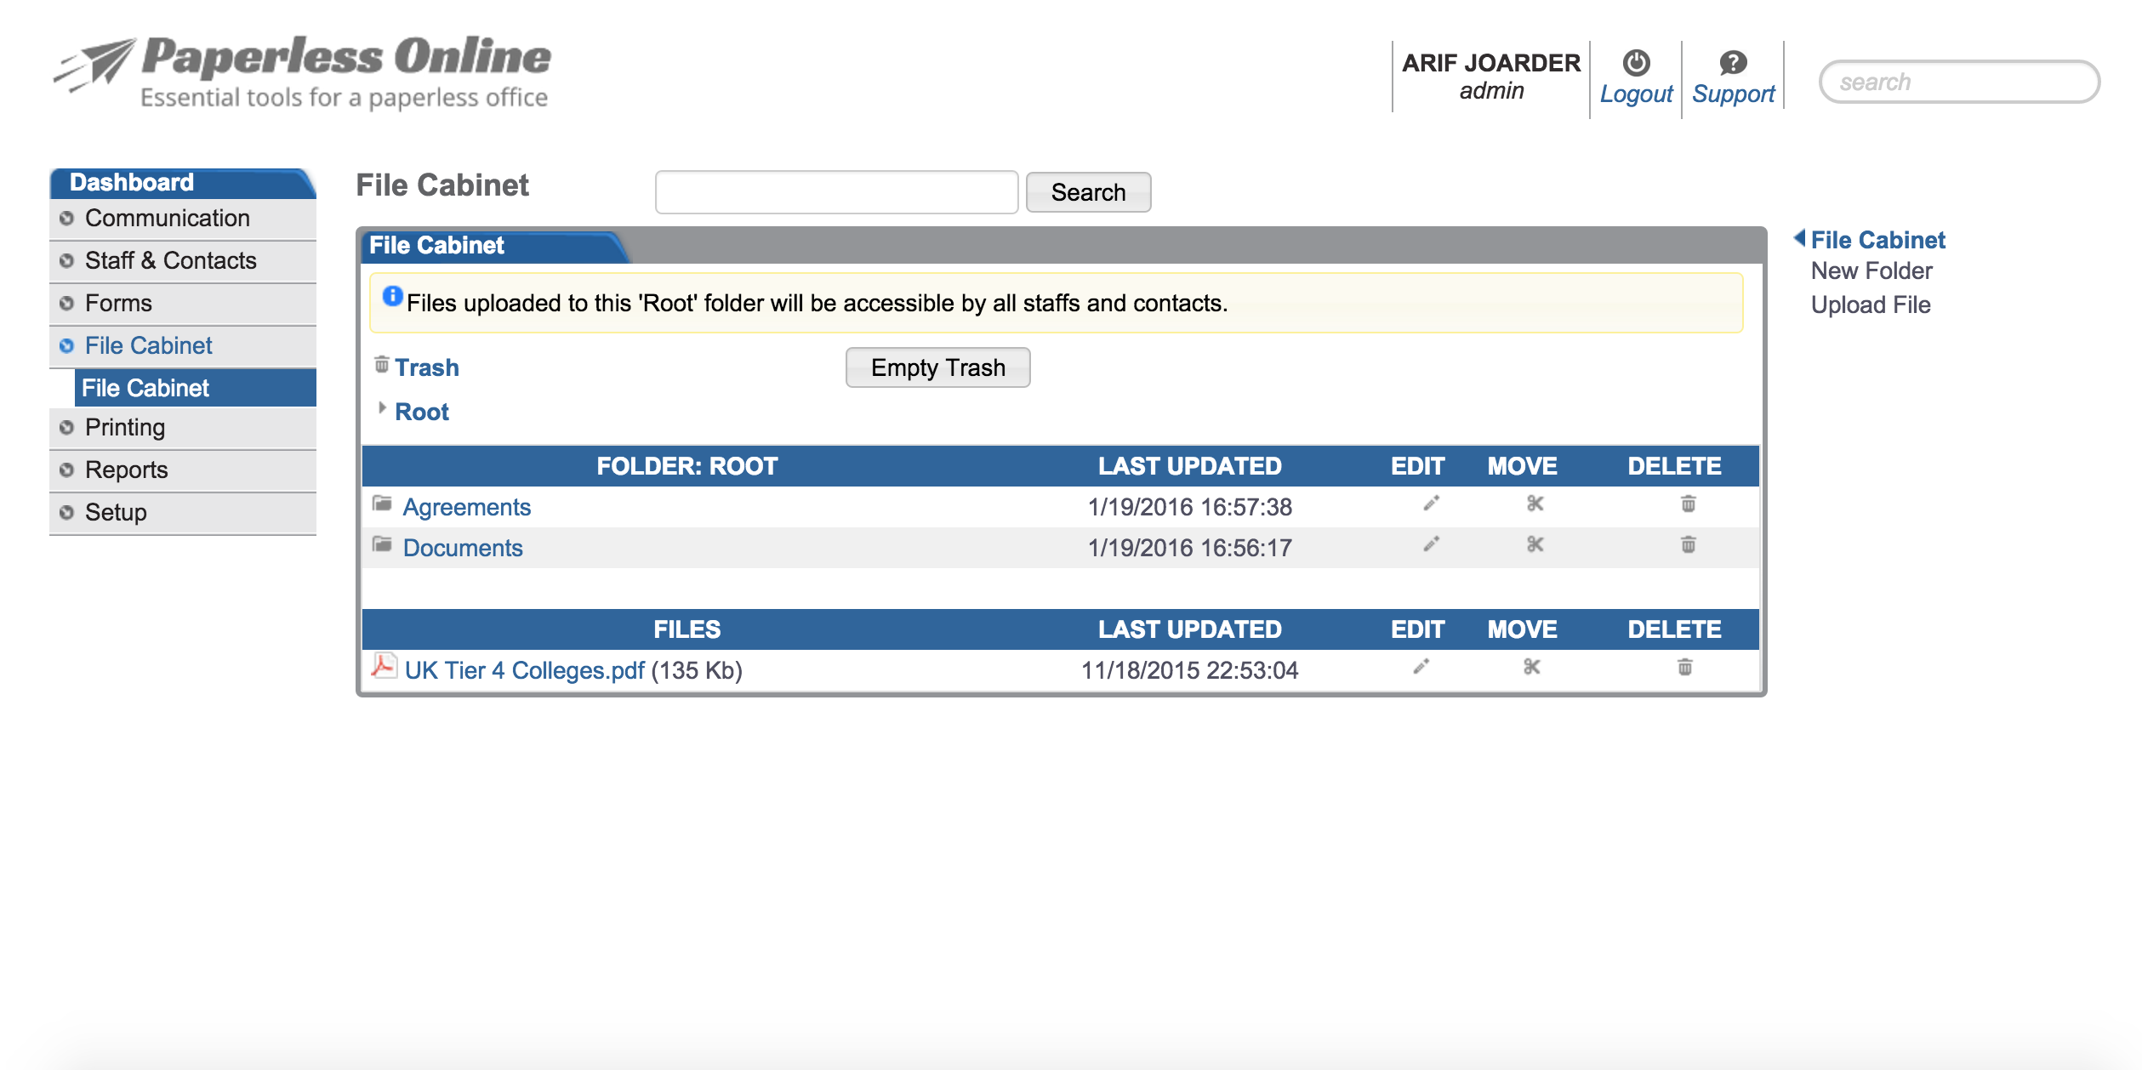Expand the Setup section in the sidebar
The width and height of the screenshot is (2142, 1070).
(x=66, y=512)
